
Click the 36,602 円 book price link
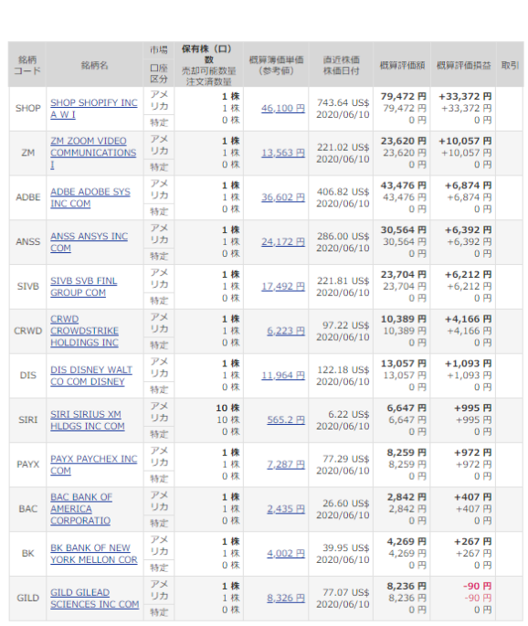pos(283,197)
